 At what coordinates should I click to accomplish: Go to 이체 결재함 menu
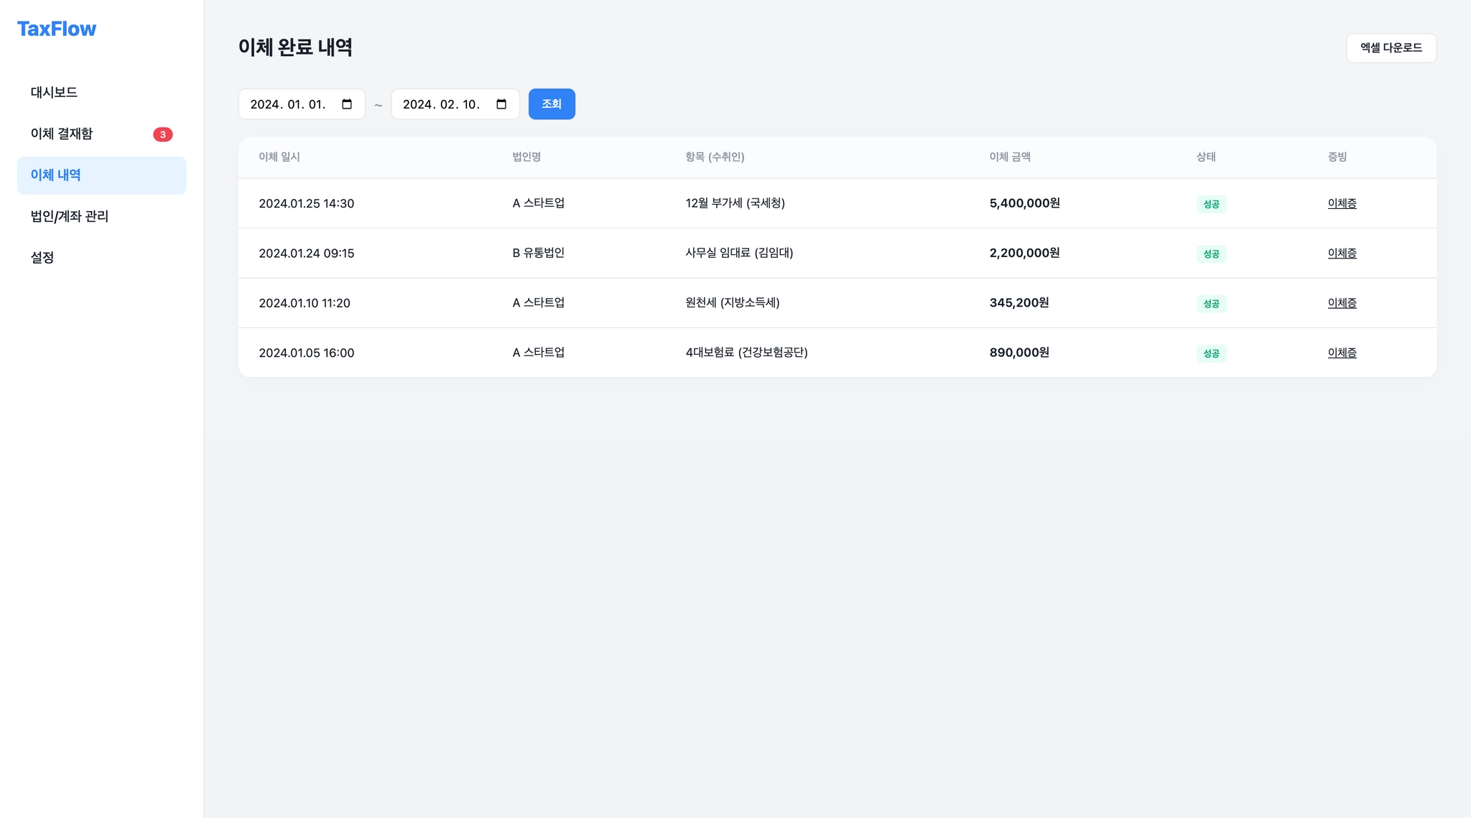click(62, 134)
